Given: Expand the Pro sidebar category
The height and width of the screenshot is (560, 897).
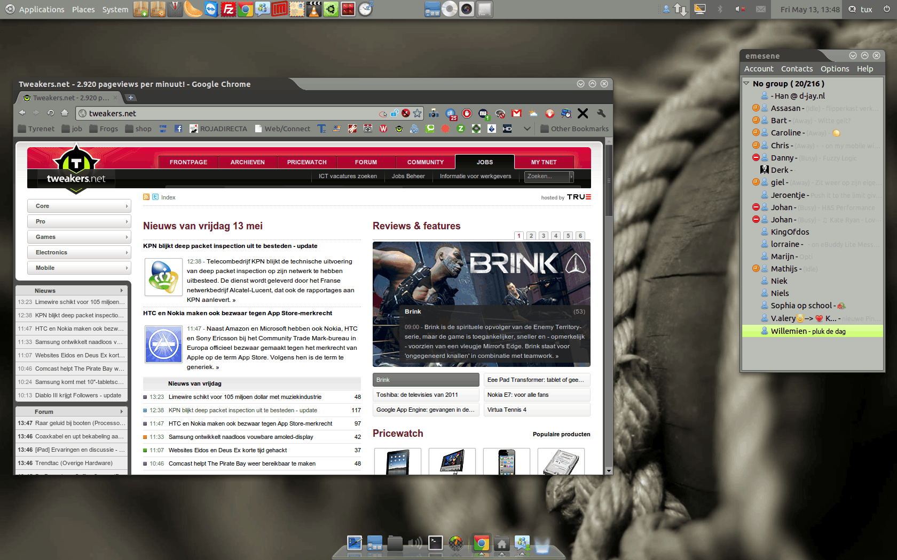Looking at the screenshot, I should [79, 221].
